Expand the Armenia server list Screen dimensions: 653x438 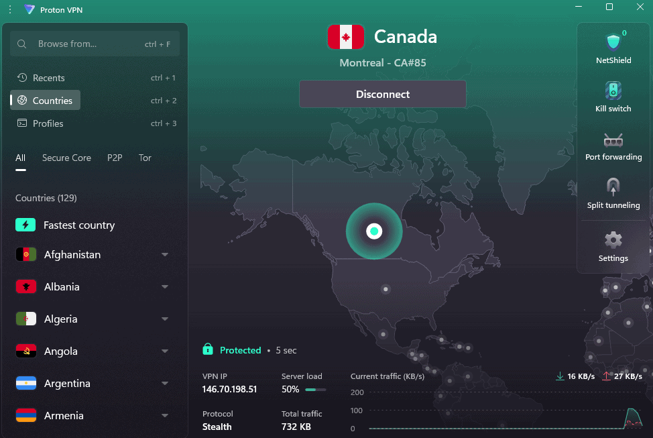(x=165, y=416)
